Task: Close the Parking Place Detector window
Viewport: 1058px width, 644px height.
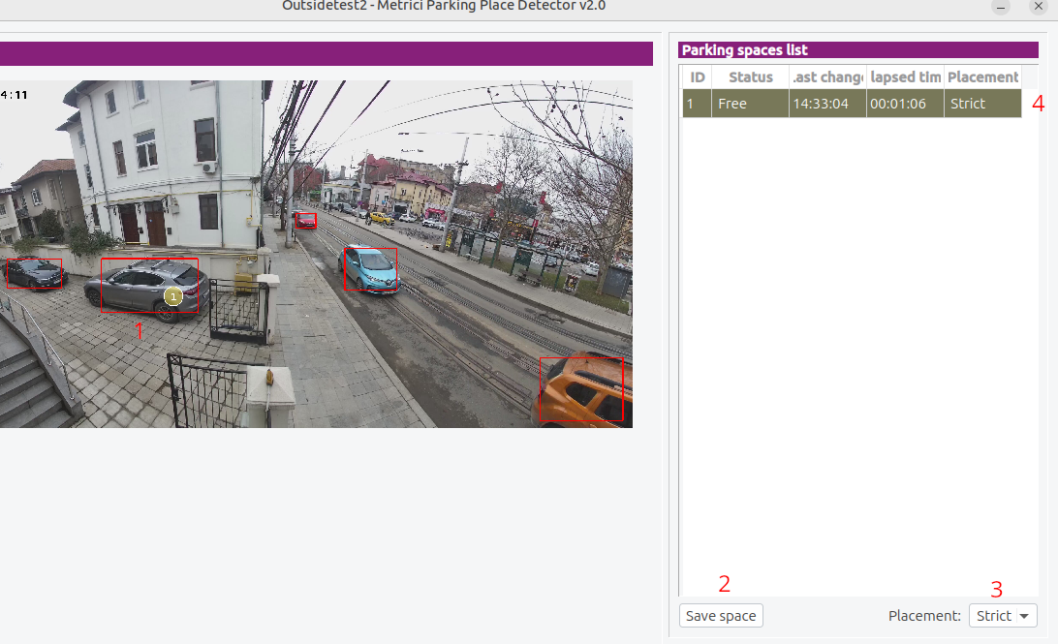Action: tap(1039, 6)
